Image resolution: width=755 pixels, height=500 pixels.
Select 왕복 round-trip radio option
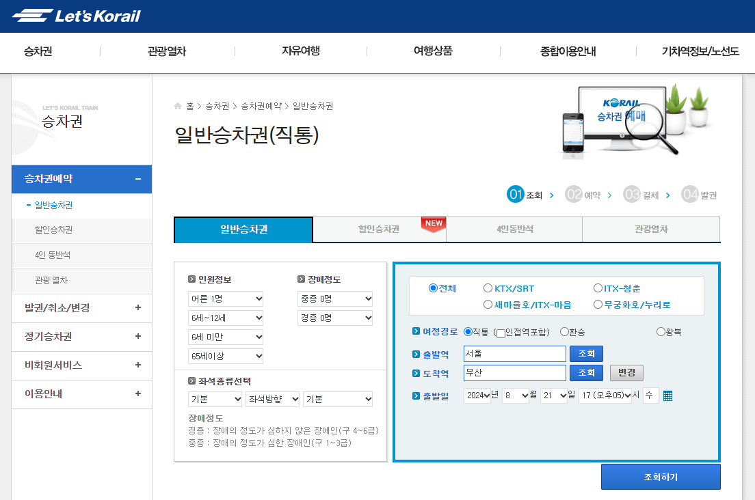(661, 332)
